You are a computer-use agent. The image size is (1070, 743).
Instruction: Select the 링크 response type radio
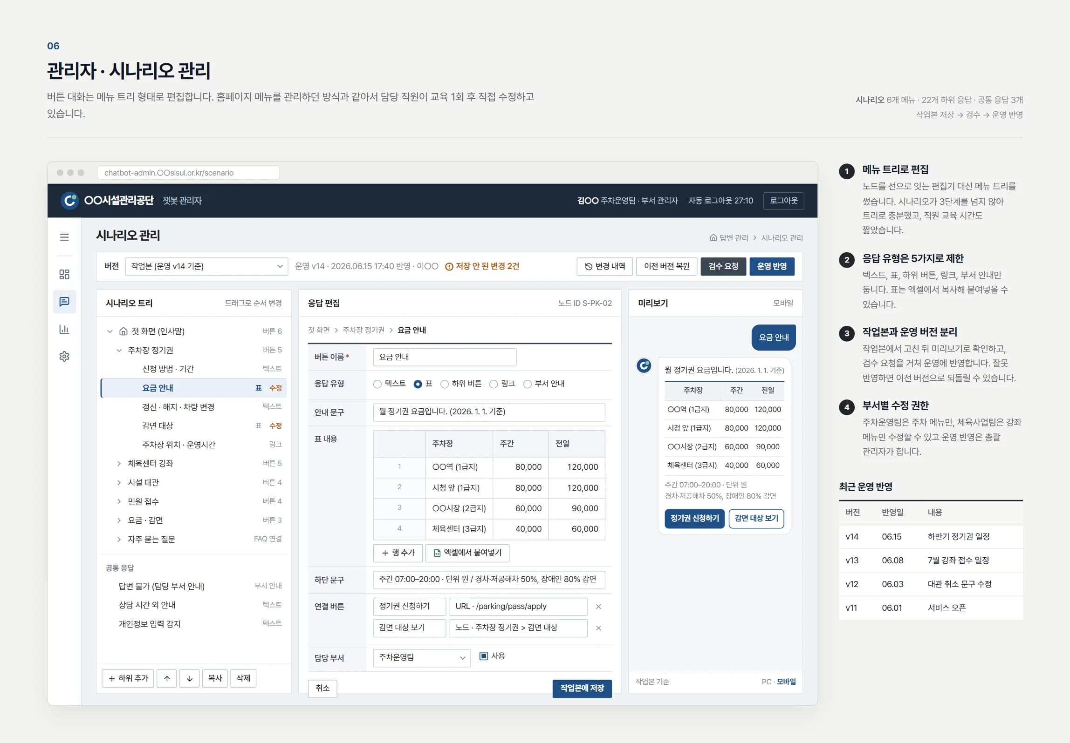[494, 384]
